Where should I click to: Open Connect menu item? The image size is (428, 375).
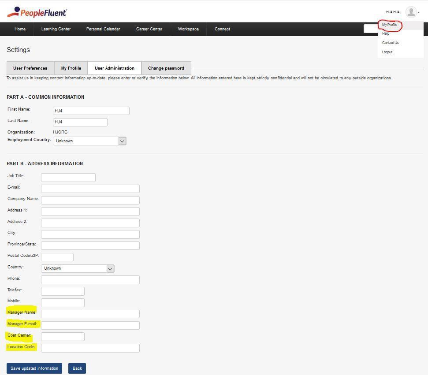pos(222,29)
